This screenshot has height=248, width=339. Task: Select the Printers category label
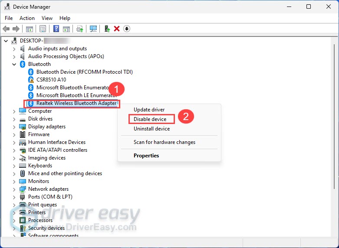pos(37,212)
